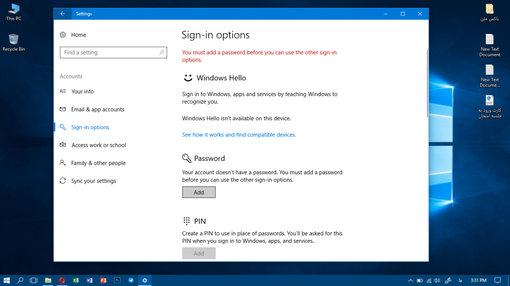Click the red password warning text
The width and height of the screenshot is (510, 286).
tap(259, 56)
